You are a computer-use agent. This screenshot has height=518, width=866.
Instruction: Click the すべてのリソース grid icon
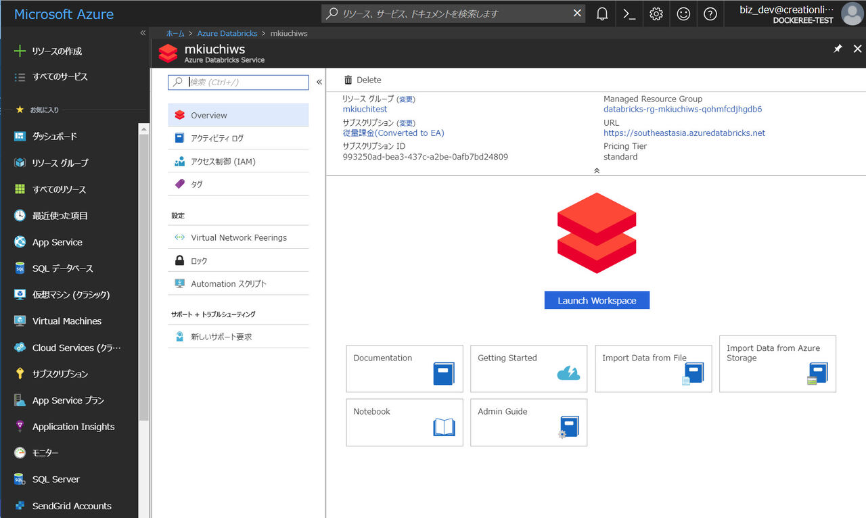20,189
